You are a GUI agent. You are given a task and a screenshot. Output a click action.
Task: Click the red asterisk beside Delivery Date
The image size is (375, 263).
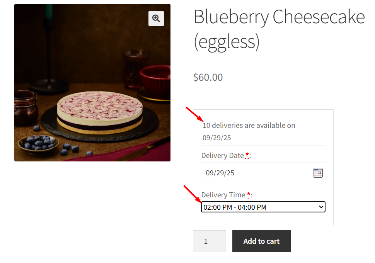click(x=247, y=155)
